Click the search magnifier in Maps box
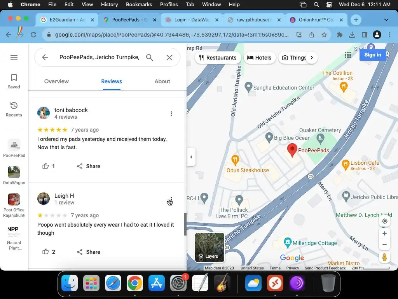Viewport: 398px width, 299px height. (150, 58)
